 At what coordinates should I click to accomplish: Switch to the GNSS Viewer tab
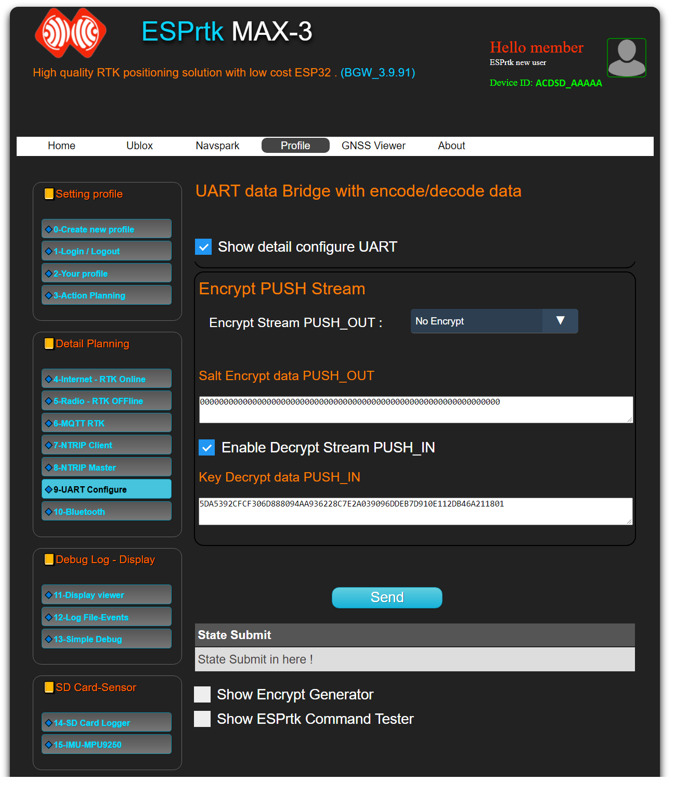[373, 146]
